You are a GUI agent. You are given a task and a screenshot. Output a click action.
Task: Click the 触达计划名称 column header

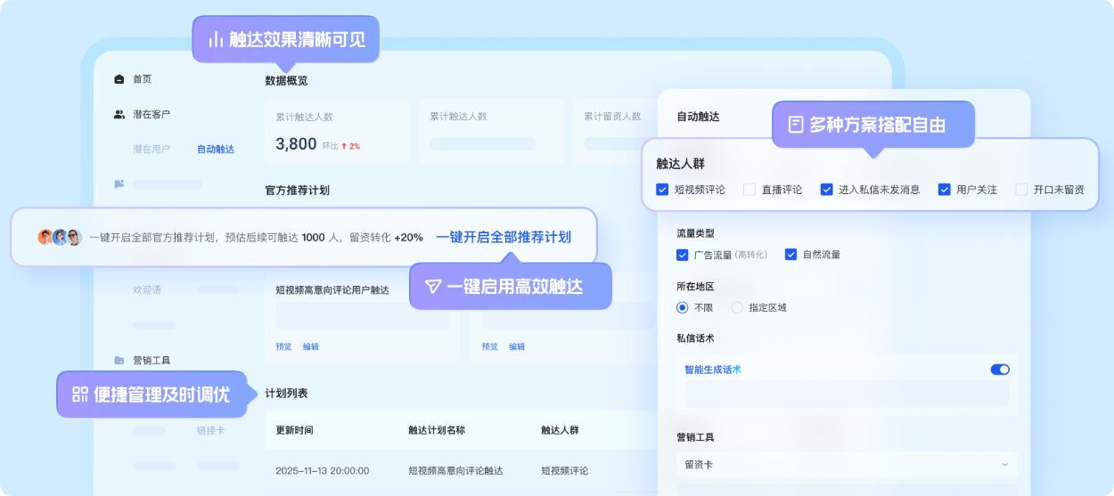pos(437,430)
